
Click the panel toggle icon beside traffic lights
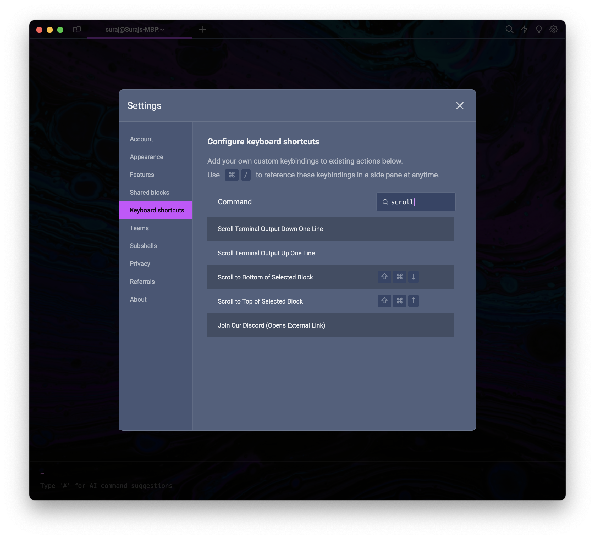point(77,29)
